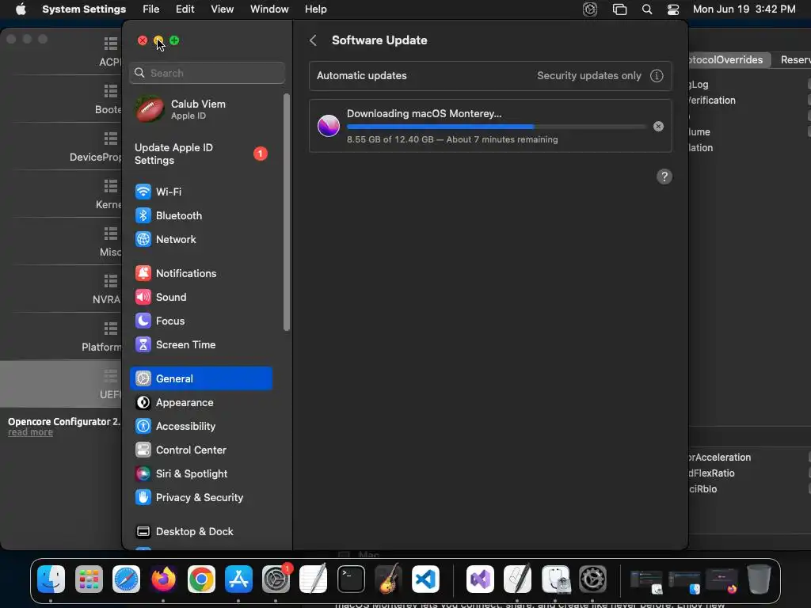Select the Kernel section in OpenCore Configurator
Screen dimensions: 811x608
pyautogui.click(x=61, y=194)
